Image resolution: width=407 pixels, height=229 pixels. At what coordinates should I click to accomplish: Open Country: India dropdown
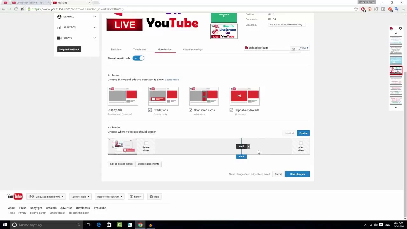click(80, 197)
